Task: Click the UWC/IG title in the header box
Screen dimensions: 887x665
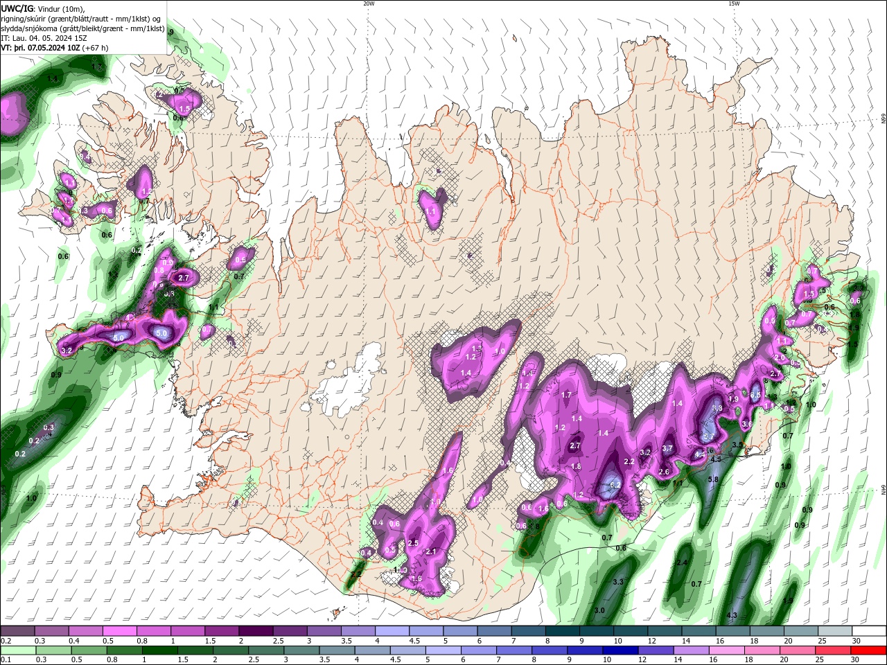Action: pyautogui.click(x=17, y=8)
